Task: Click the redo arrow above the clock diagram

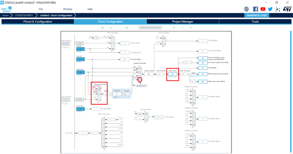Action: (x=111, y=28)
